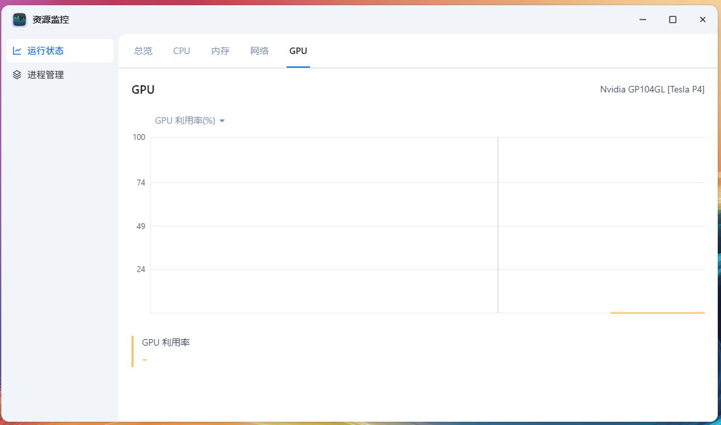The height and width of the screenshot is (425, 721).
Task: Click the arrow next to GPU 利用率(%)
Action: tap(222, 121)
